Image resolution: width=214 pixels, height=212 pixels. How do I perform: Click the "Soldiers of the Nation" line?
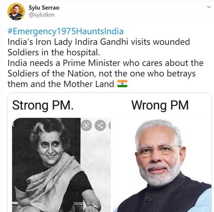click(101, 73)
